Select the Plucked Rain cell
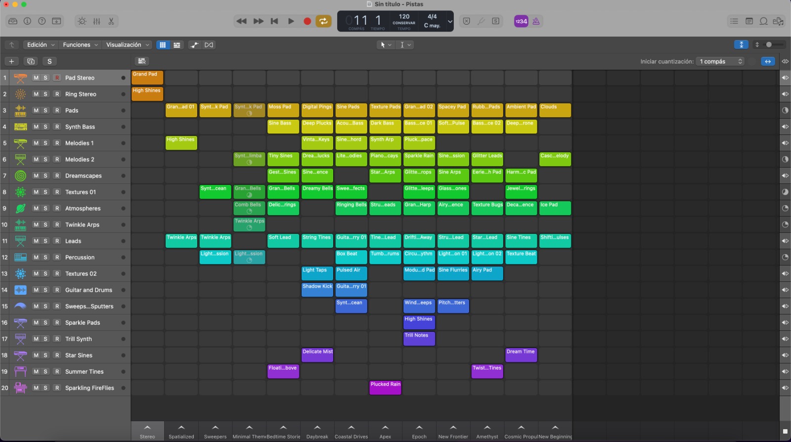791x442 pixels. [385, 388]
